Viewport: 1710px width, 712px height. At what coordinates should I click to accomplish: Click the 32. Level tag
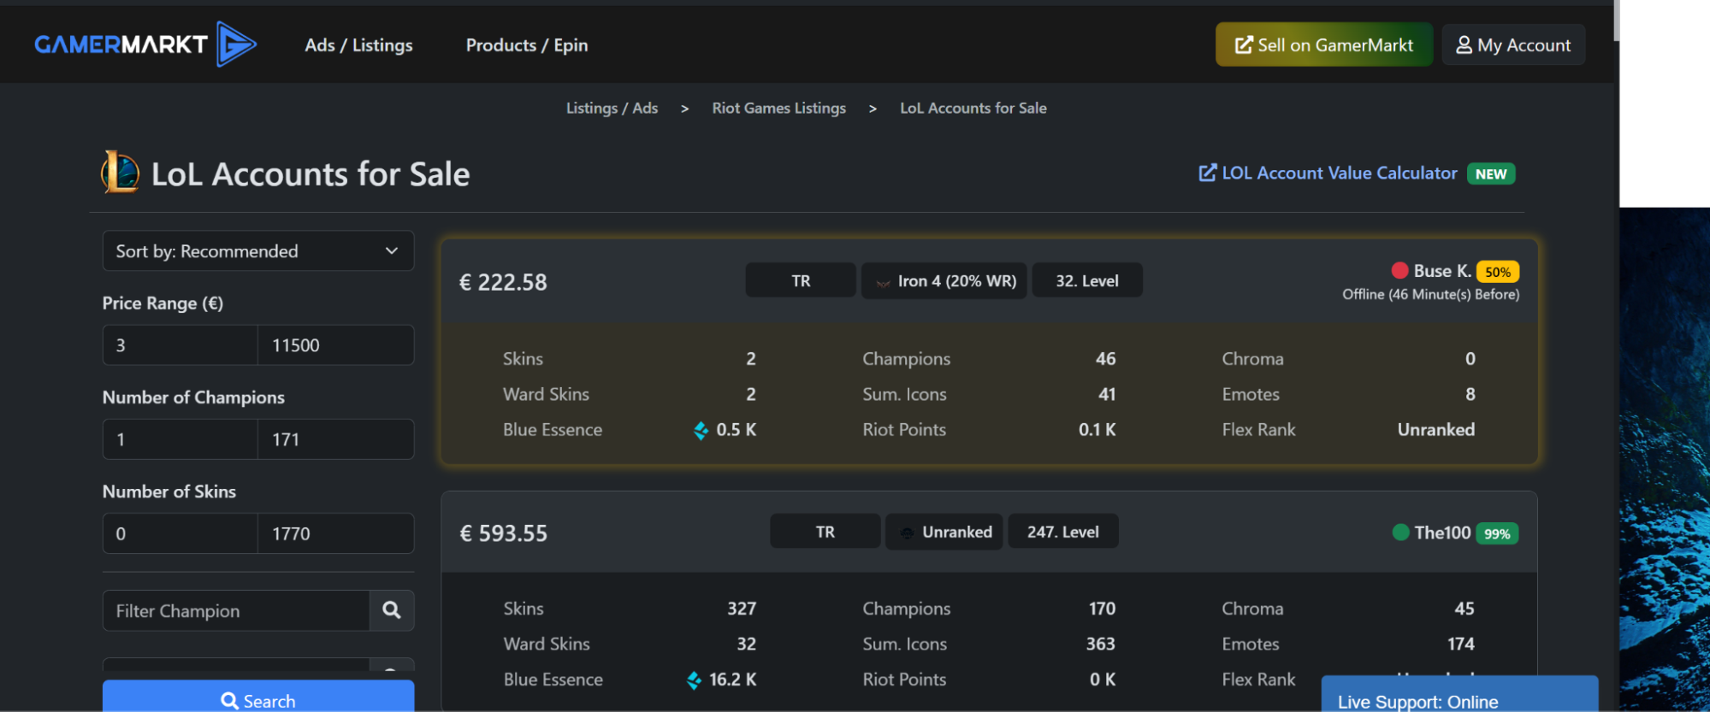pyautogui.click(x=1087, y=280)
